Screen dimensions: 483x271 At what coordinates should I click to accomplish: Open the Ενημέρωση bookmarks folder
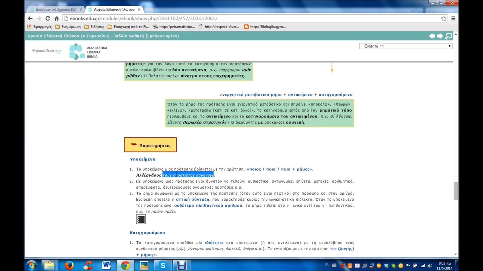[68, 27]
